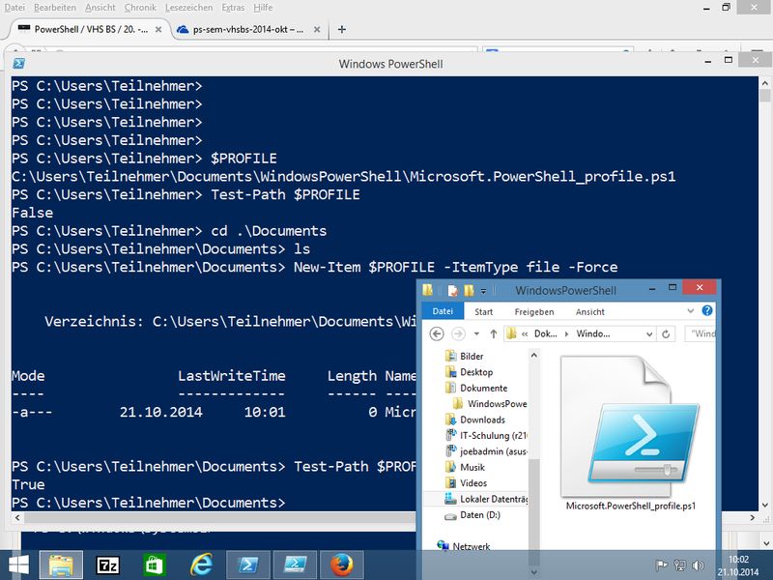
Task: Open Firefox Bearbeiten menu
Action: [x=55, y=8]
